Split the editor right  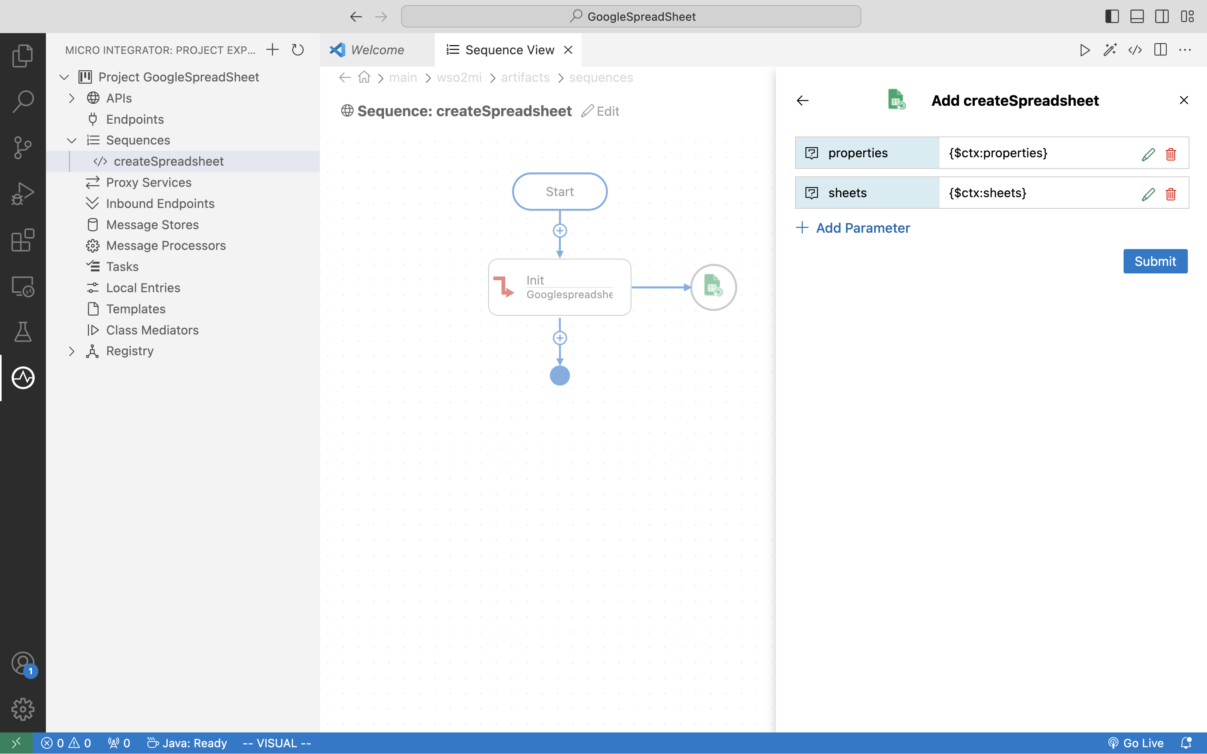point(1160,50)
